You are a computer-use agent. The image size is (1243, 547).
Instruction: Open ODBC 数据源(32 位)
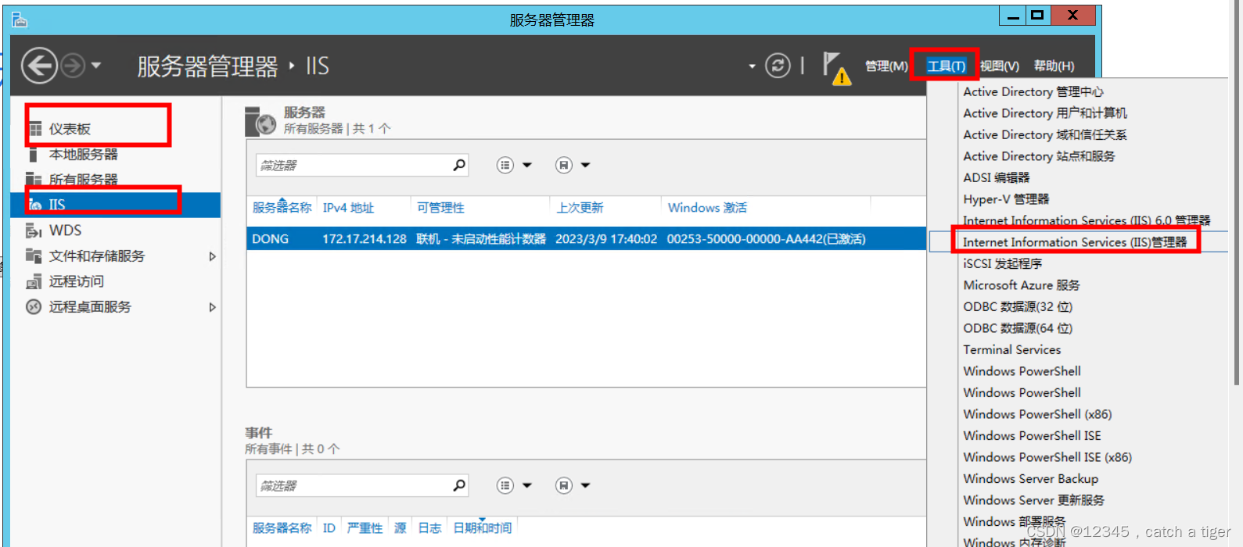coord(1018,307)
